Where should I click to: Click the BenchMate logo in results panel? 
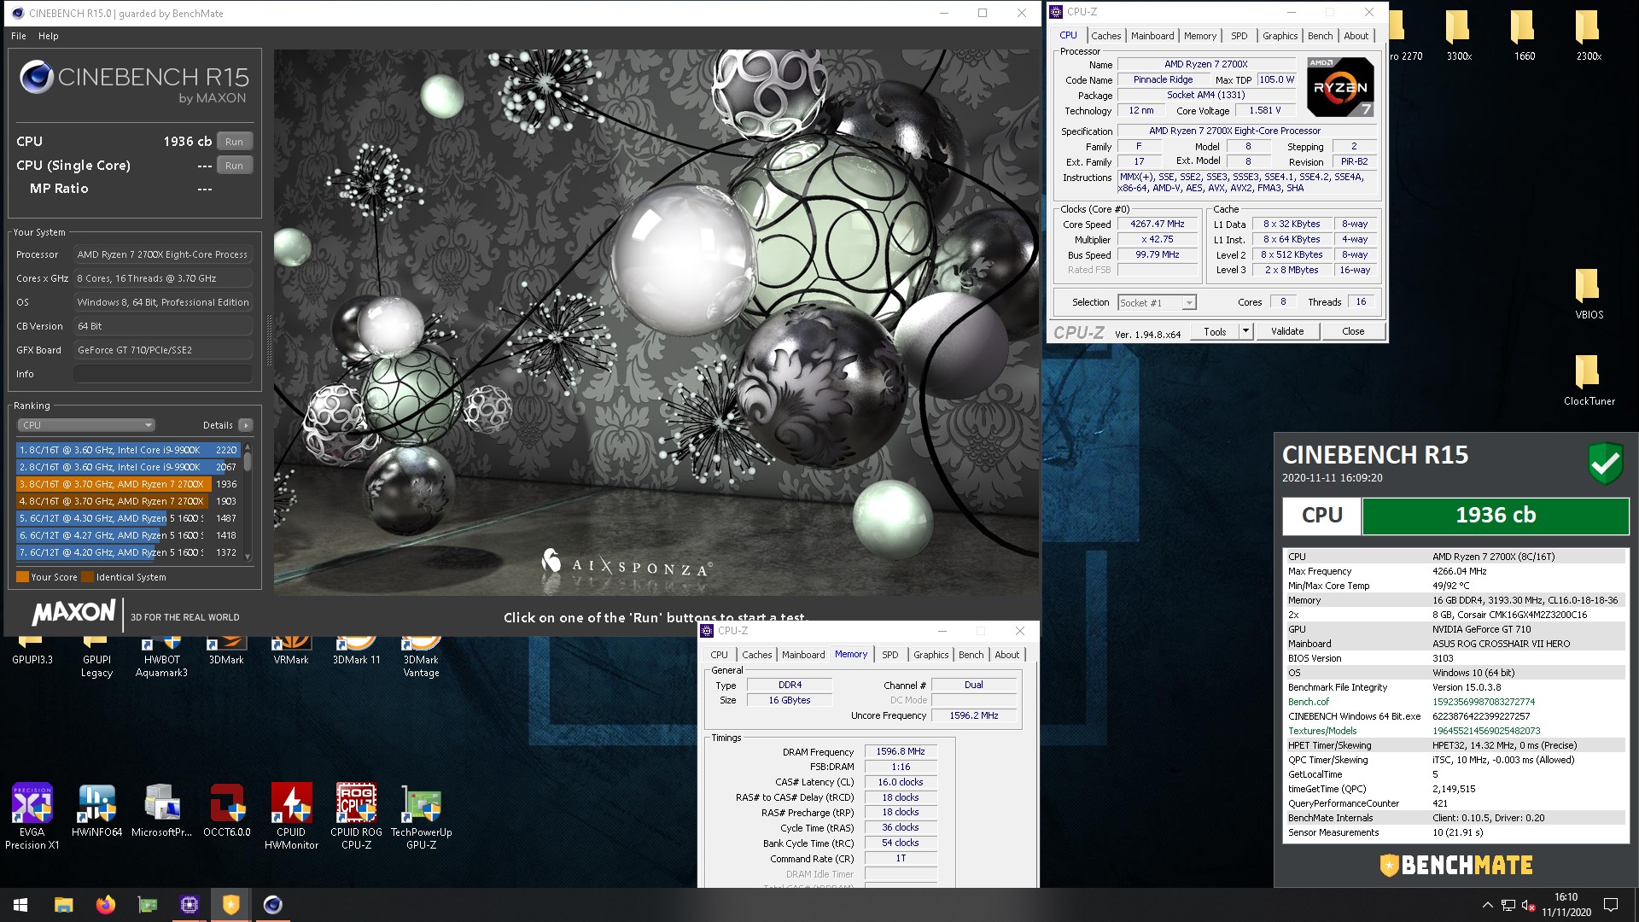(x=1456, y=865)
